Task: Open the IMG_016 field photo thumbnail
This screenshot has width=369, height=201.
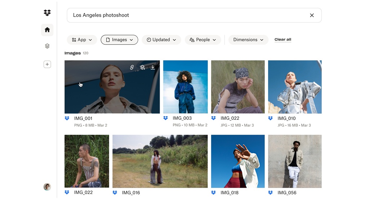Action: pyautogui.click(x=160, y=161)
